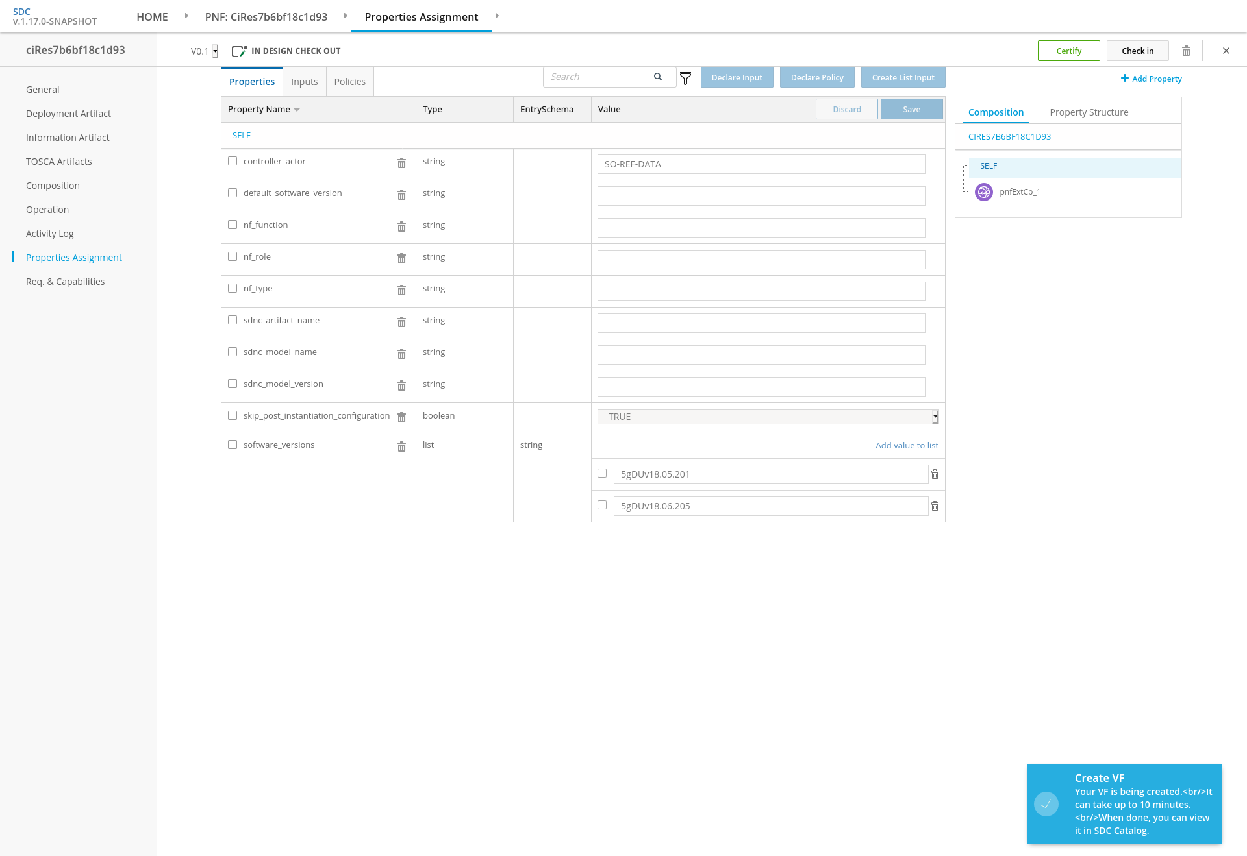Tick the controller_actor checkbox
The height and width of the screenshot is (856, 1247).
(x=233, y=161)
